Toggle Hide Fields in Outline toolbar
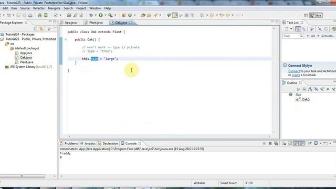The image size is (336, 189). click(316, 89)
